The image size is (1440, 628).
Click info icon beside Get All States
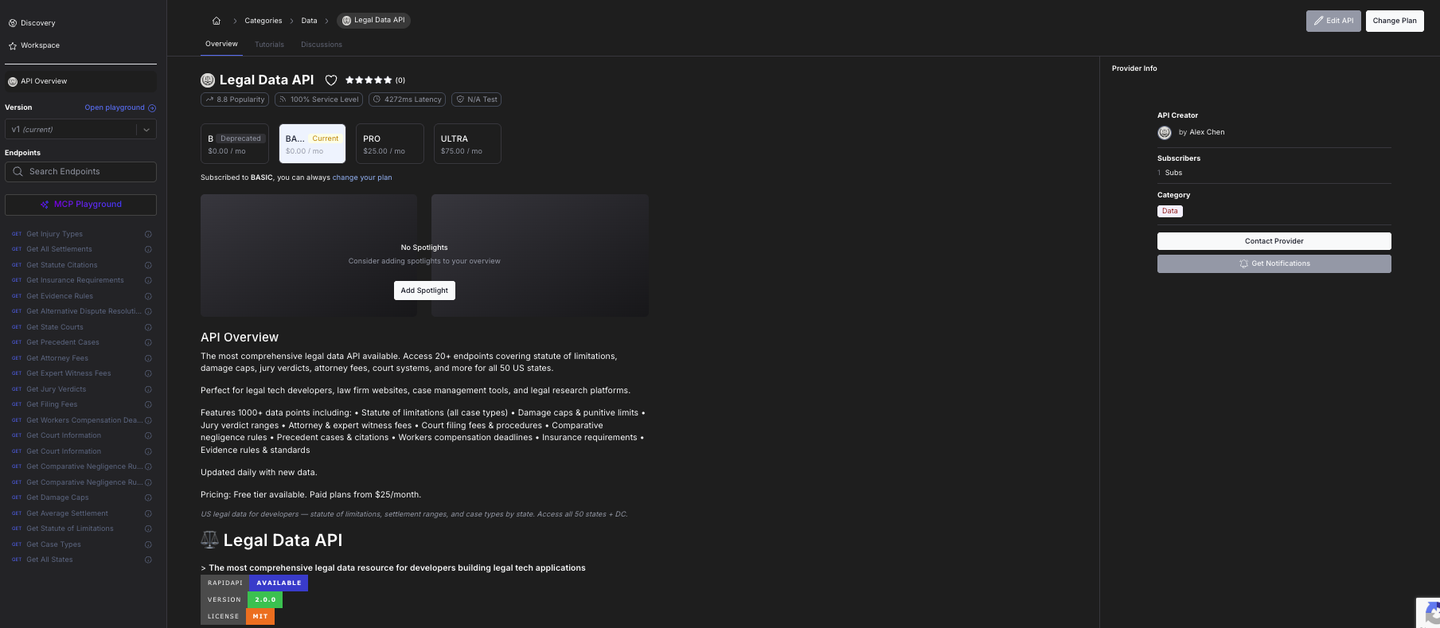tap(148, 560)
